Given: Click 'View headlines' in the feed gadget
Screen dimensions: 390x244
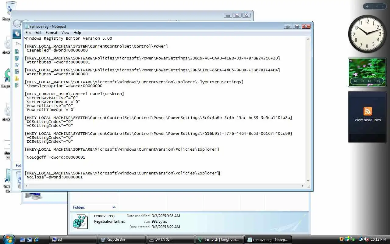Looking at the screenshot, I should click(368, 120).
